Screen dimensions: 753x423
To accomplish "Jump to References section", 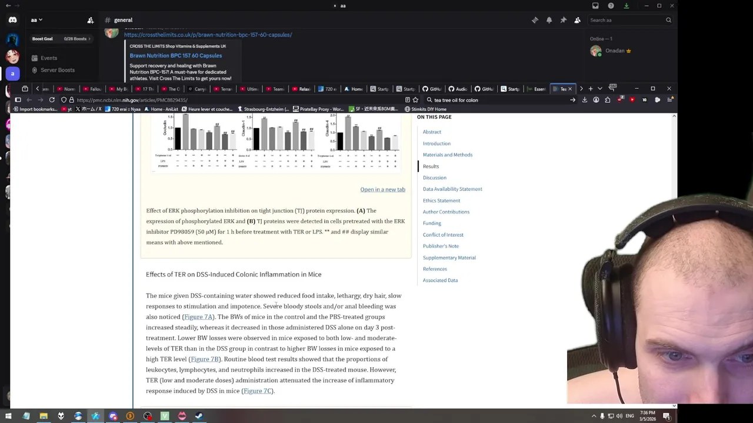I will click(x=435, y=269).
